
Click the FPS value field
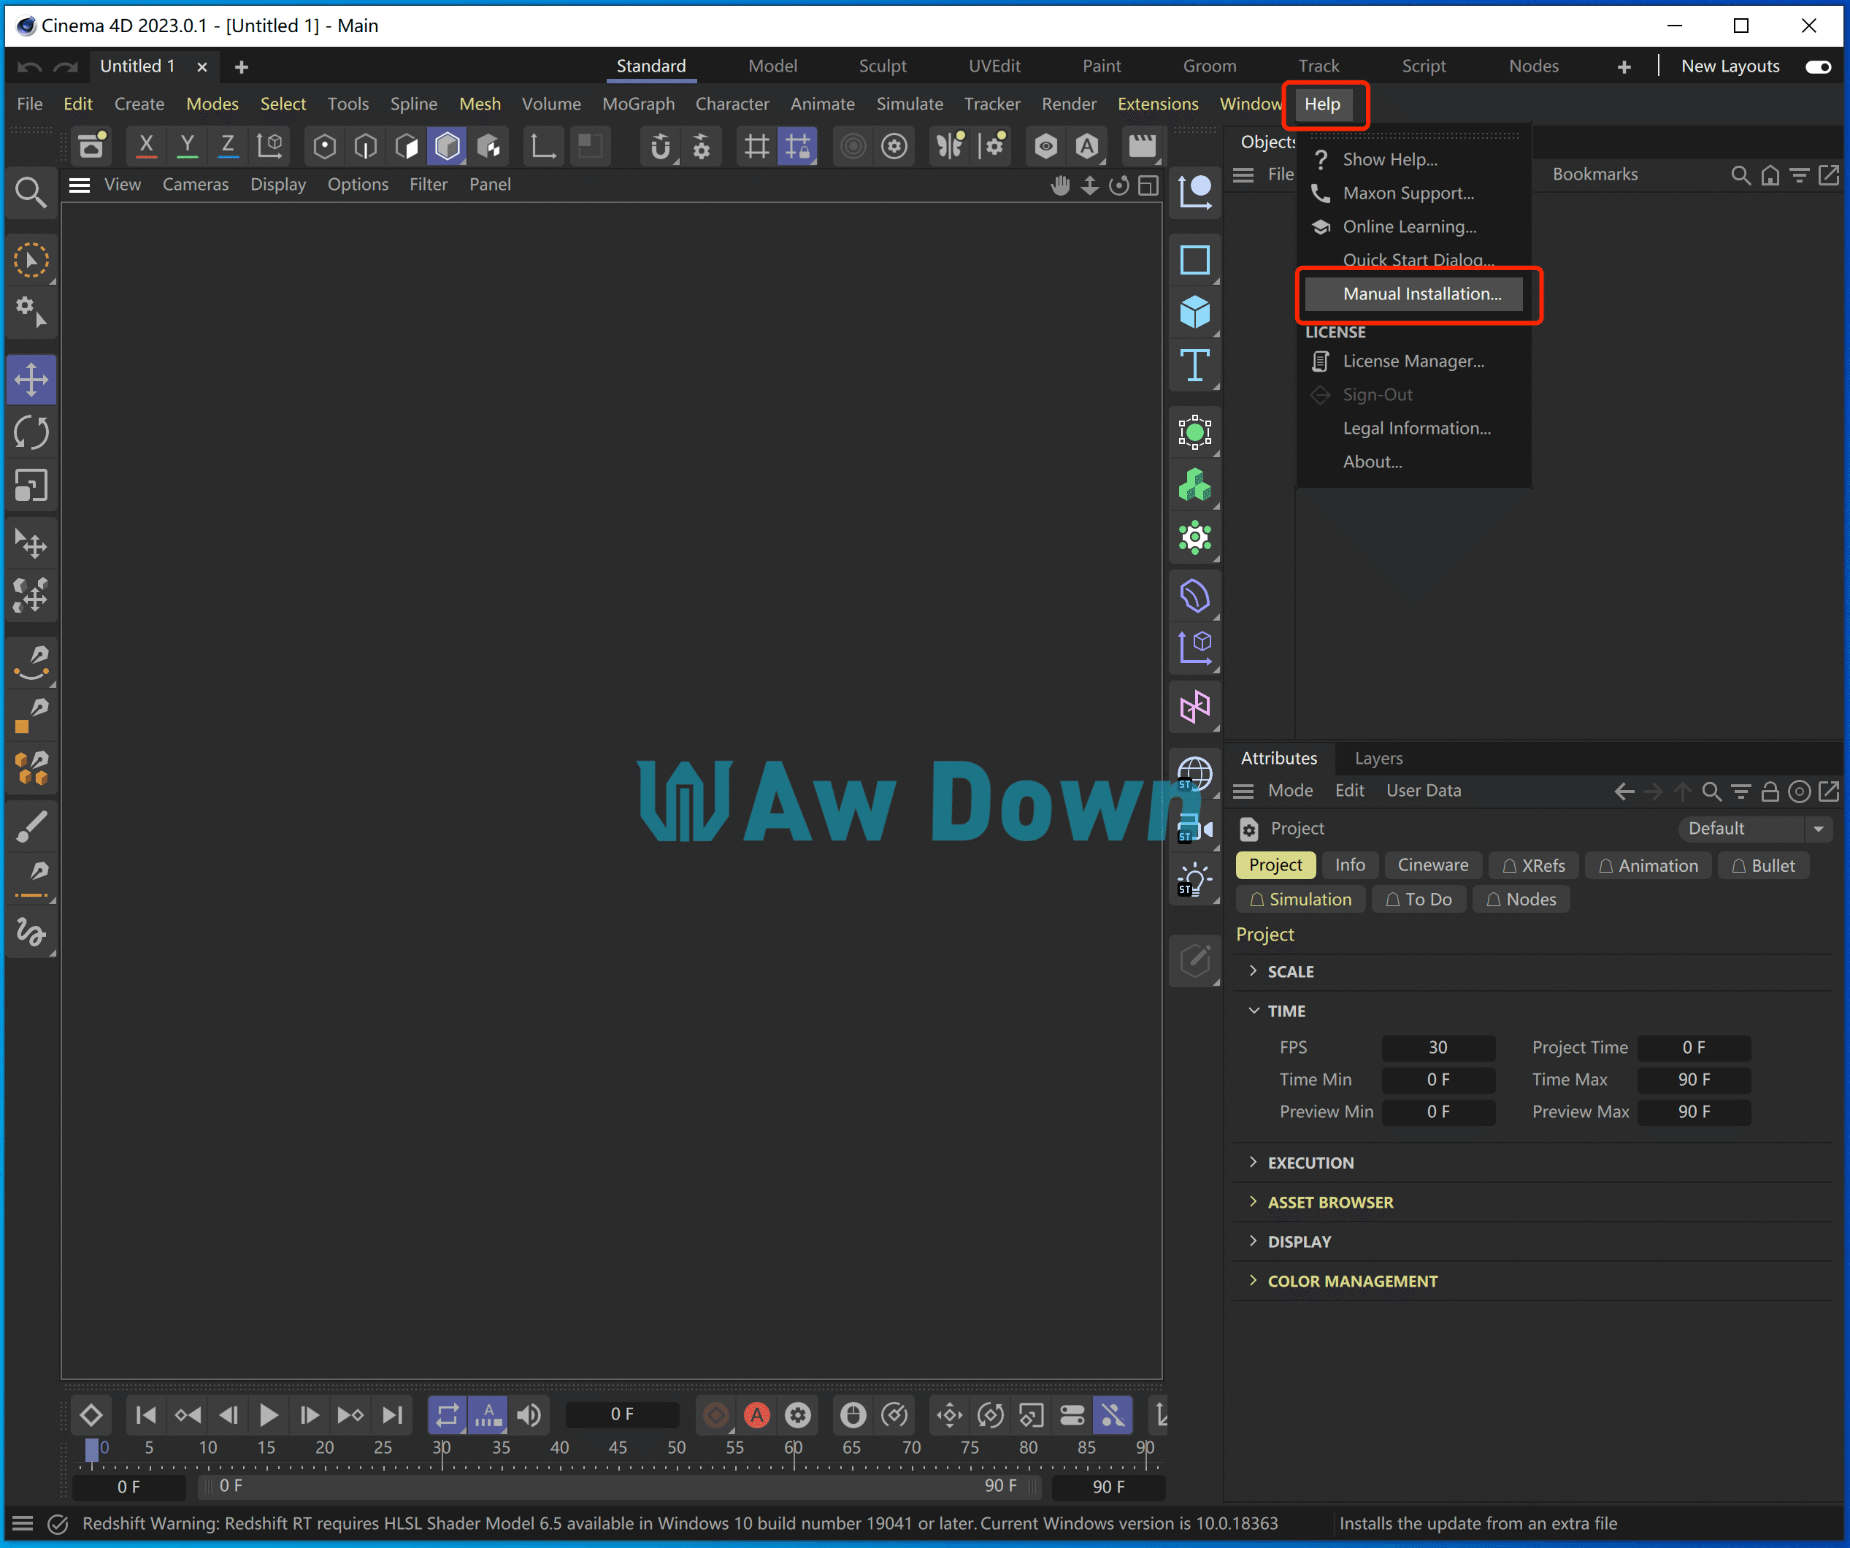1437,1048
